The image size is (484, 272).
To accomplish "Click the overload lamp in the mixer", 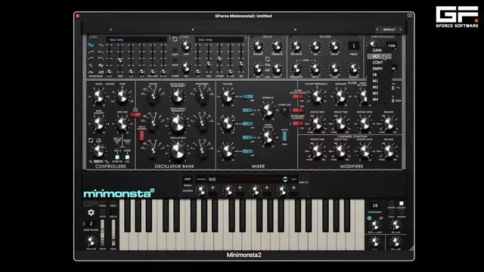I will (284, 111).
